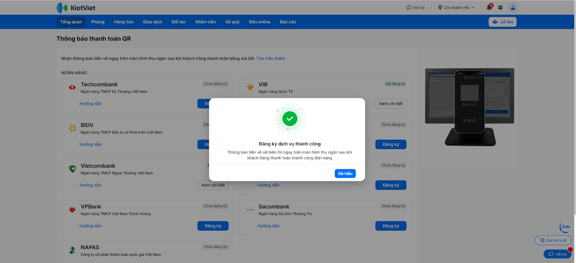Click the NAPAS name text
This screenshot has width=576, height=263.
pos(90,248)
